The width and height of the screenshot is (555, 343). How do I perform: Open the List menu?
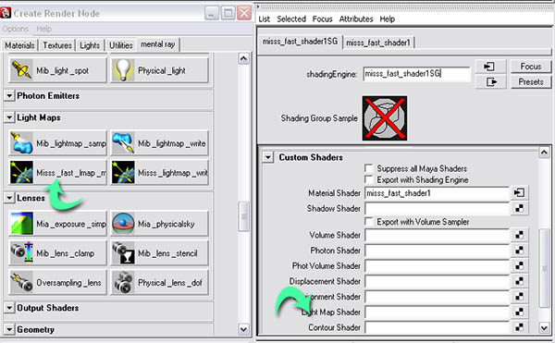coord(264,19)
